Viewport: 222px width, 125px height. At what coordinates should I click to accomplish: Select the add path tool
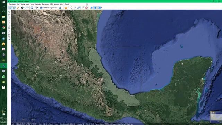tap(75, 8)
